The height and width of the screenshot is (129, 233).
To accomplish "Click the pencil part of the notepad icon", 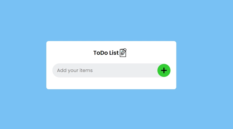I will [x=124, y=52].
